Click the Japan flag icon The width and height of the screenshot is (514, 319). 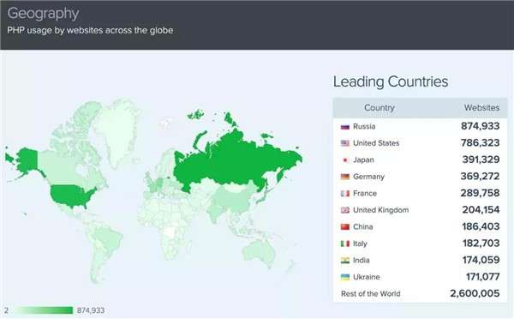[345, 159]
